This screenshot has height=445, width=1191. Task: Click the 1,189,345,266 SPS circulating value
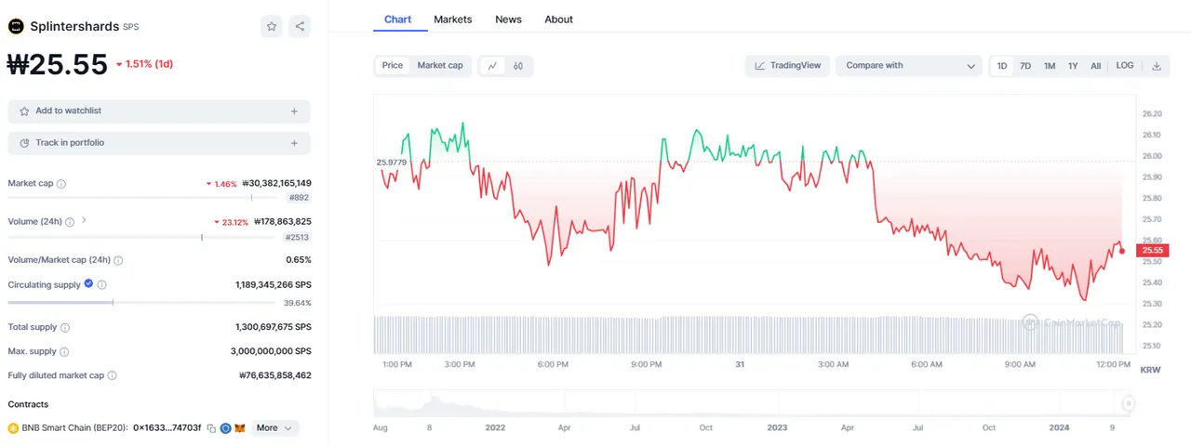coord(274,285)
